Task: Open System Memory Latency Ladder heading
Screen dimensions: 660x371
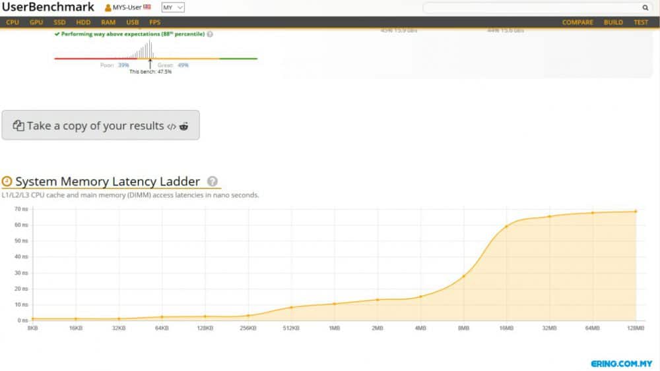Action: [108, 181]
